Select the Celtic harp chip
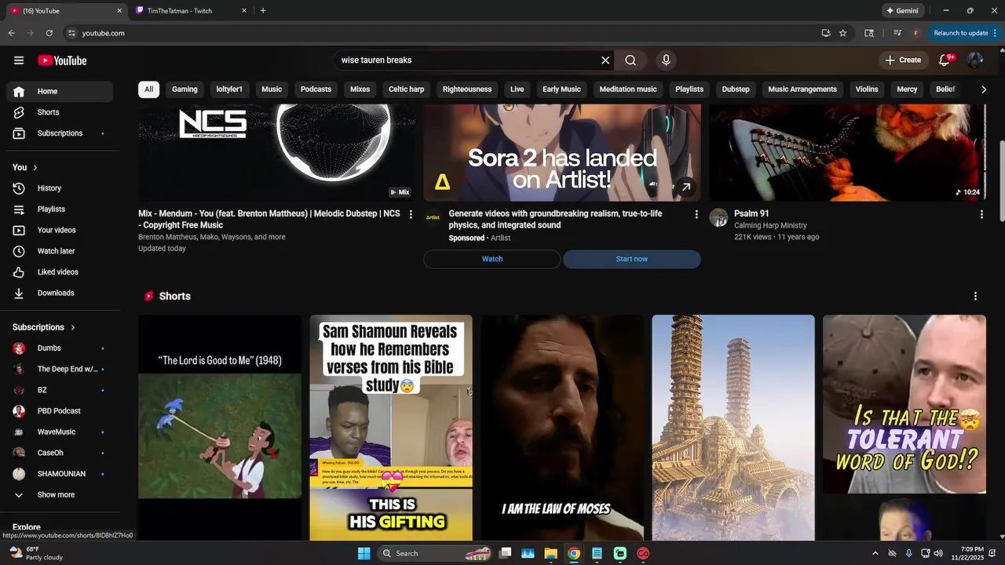Viewport: 1005px width, 565px height. 406,89
